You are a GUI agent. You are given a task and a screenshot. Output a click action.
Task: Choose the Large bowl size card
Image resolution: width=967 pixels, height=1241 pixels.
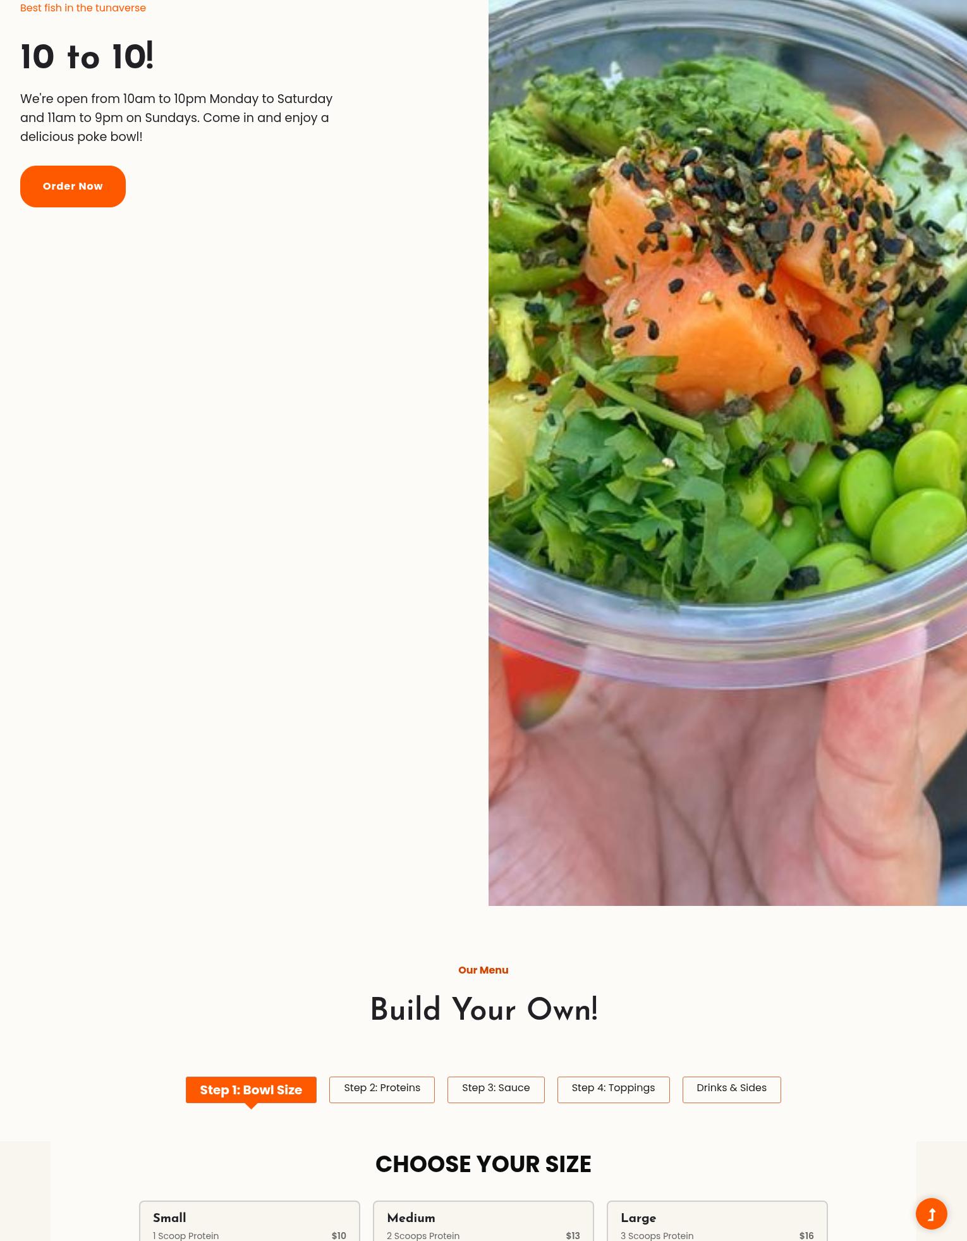tap(717, 1221)
